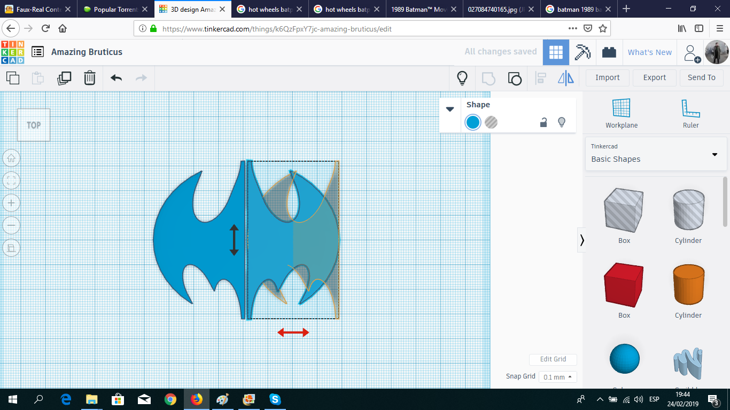Click the Flip/Mirror tool
Screen dimensions: 730x410
point(566,78)
